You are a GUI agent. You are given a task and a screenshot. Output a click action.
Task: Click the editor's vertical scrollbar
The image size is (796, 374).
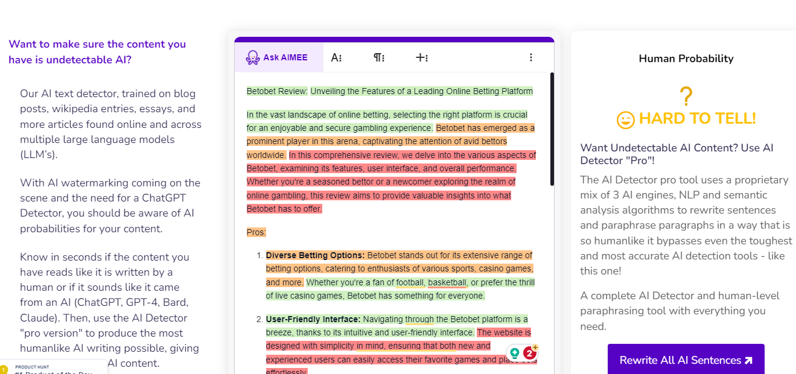point(552,129)
